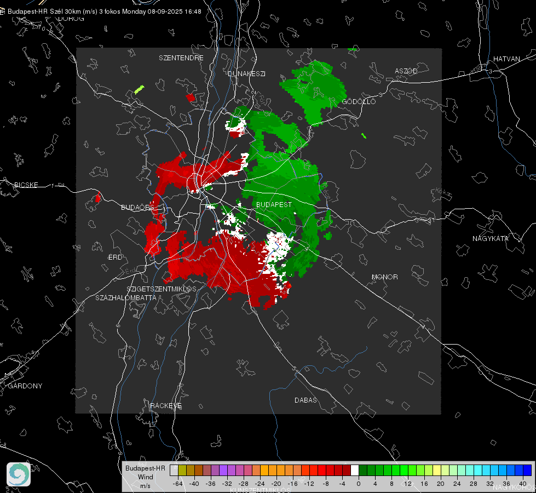Click the GÁRDONY city label
536x493 pixels.
(25, 386)
